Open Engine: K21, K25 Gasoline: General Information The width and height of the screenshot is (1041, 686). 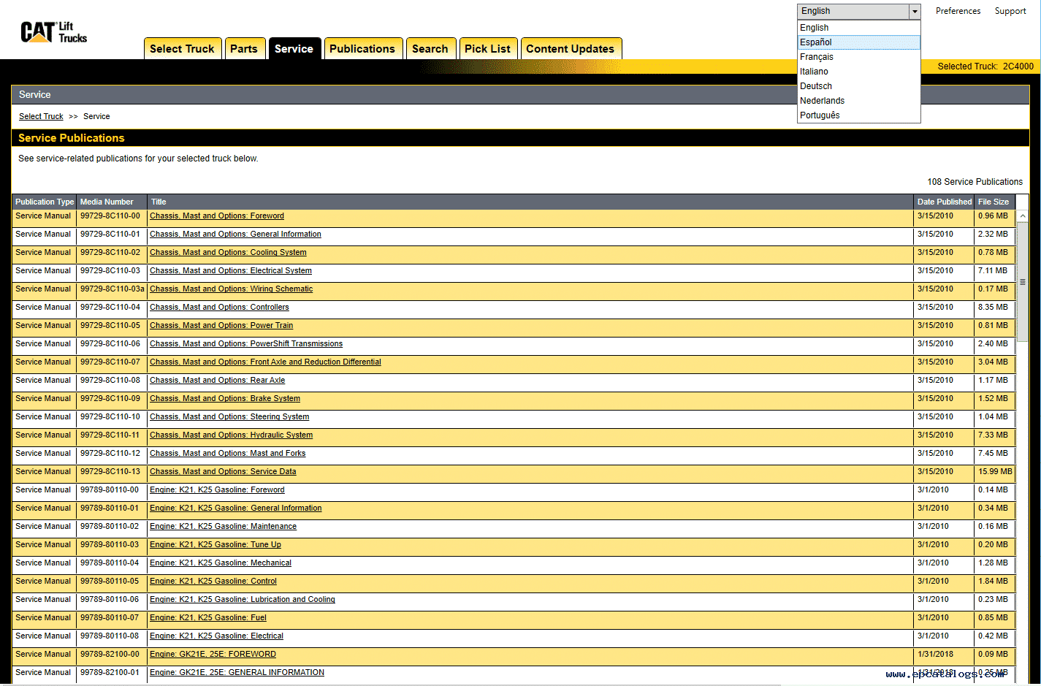click(x=235, y=508)
